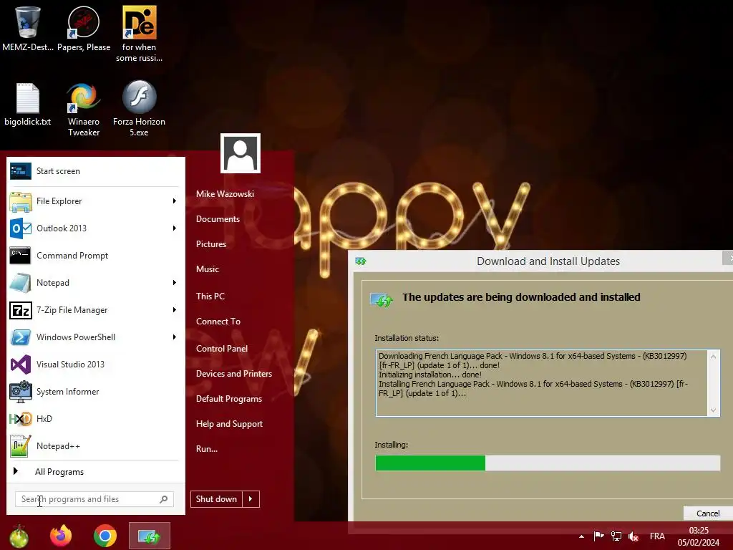Click the Installing progress bar
This screenshot has width=733, height=550.
point(548,463)
